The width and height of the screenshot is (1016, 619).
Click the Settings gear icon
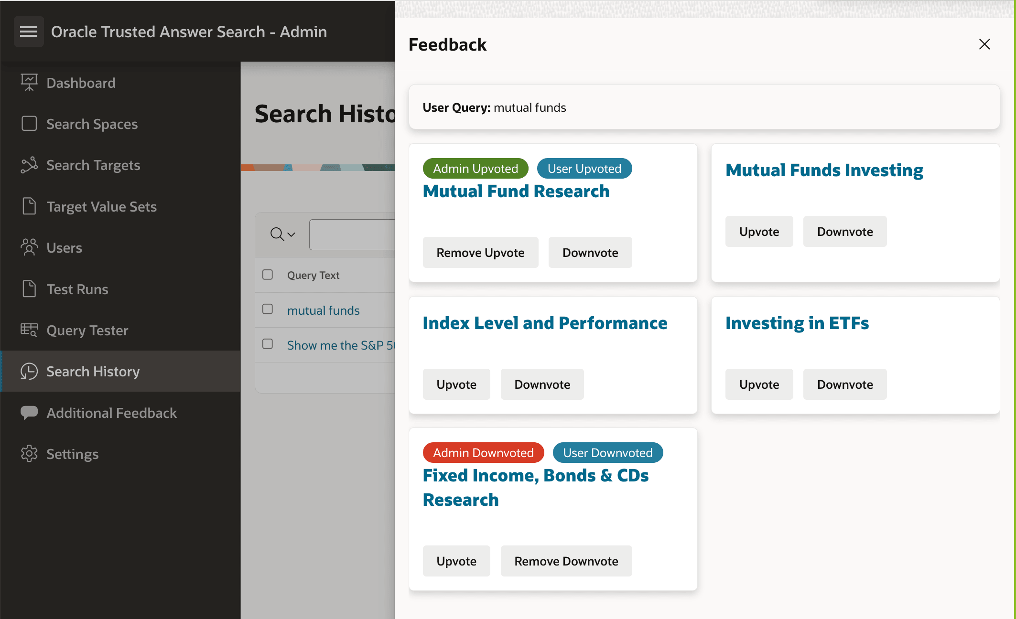pyautogui.click(x=29, y=454)
